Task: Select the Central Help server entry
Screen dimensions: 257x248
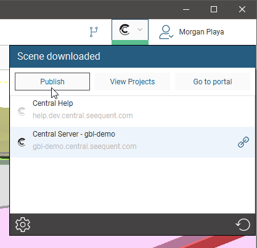Action: [x=133, y=111]
